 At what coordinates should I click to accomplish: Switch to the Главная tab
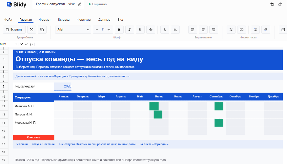(x=26, y=20)
